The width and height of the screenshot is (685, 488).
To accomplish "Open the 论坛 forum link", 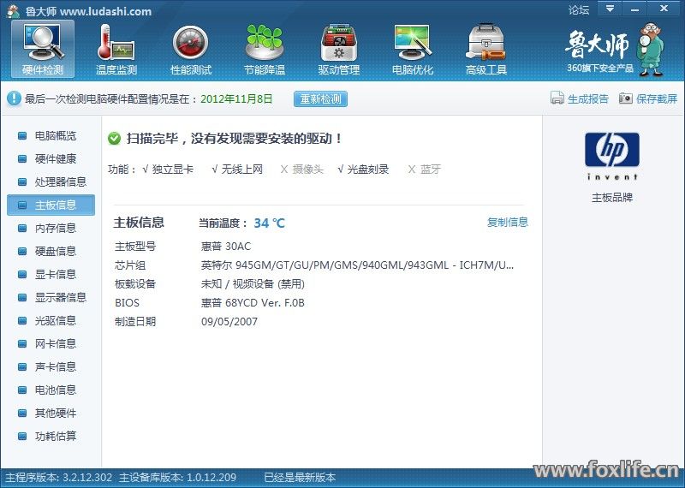I will click(x=579, y=10).
